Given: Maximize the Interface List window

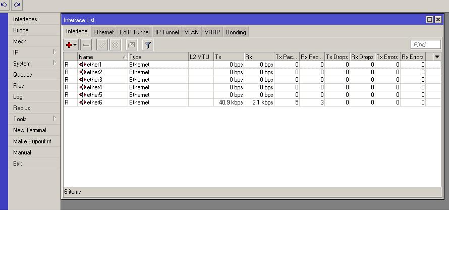Looking at the screenshot, I should tap(429, 20).
